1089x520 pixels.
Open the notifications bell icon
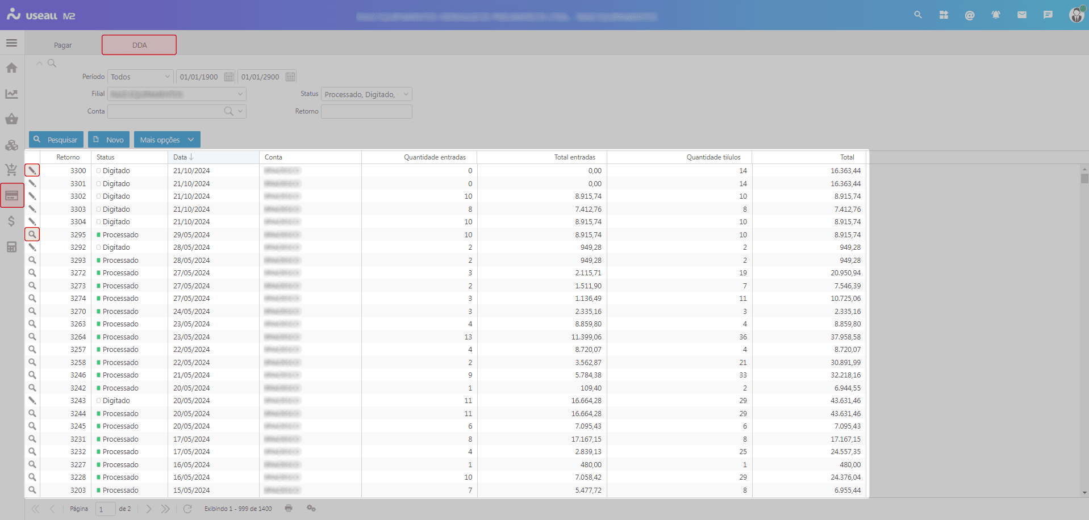tap(996, 15)
